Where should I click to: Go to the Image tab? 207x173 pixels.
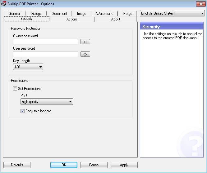coord(81,14)
